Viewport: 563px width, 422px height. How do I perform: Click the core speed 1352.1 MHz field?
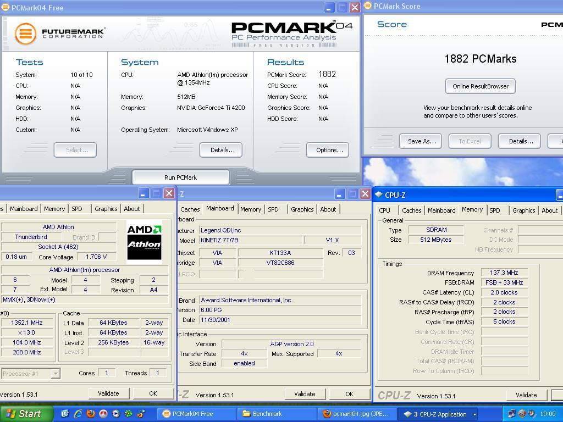(27, 323)
